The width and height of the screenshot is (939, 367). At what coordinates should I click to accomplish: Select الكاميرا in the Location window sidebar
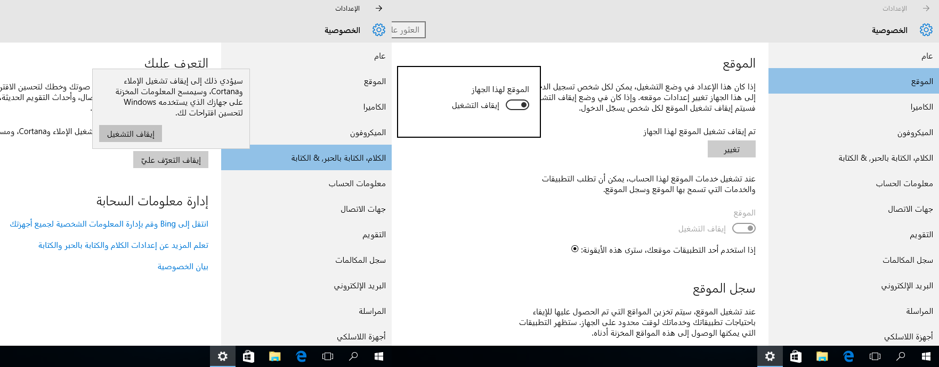point(854,107)
